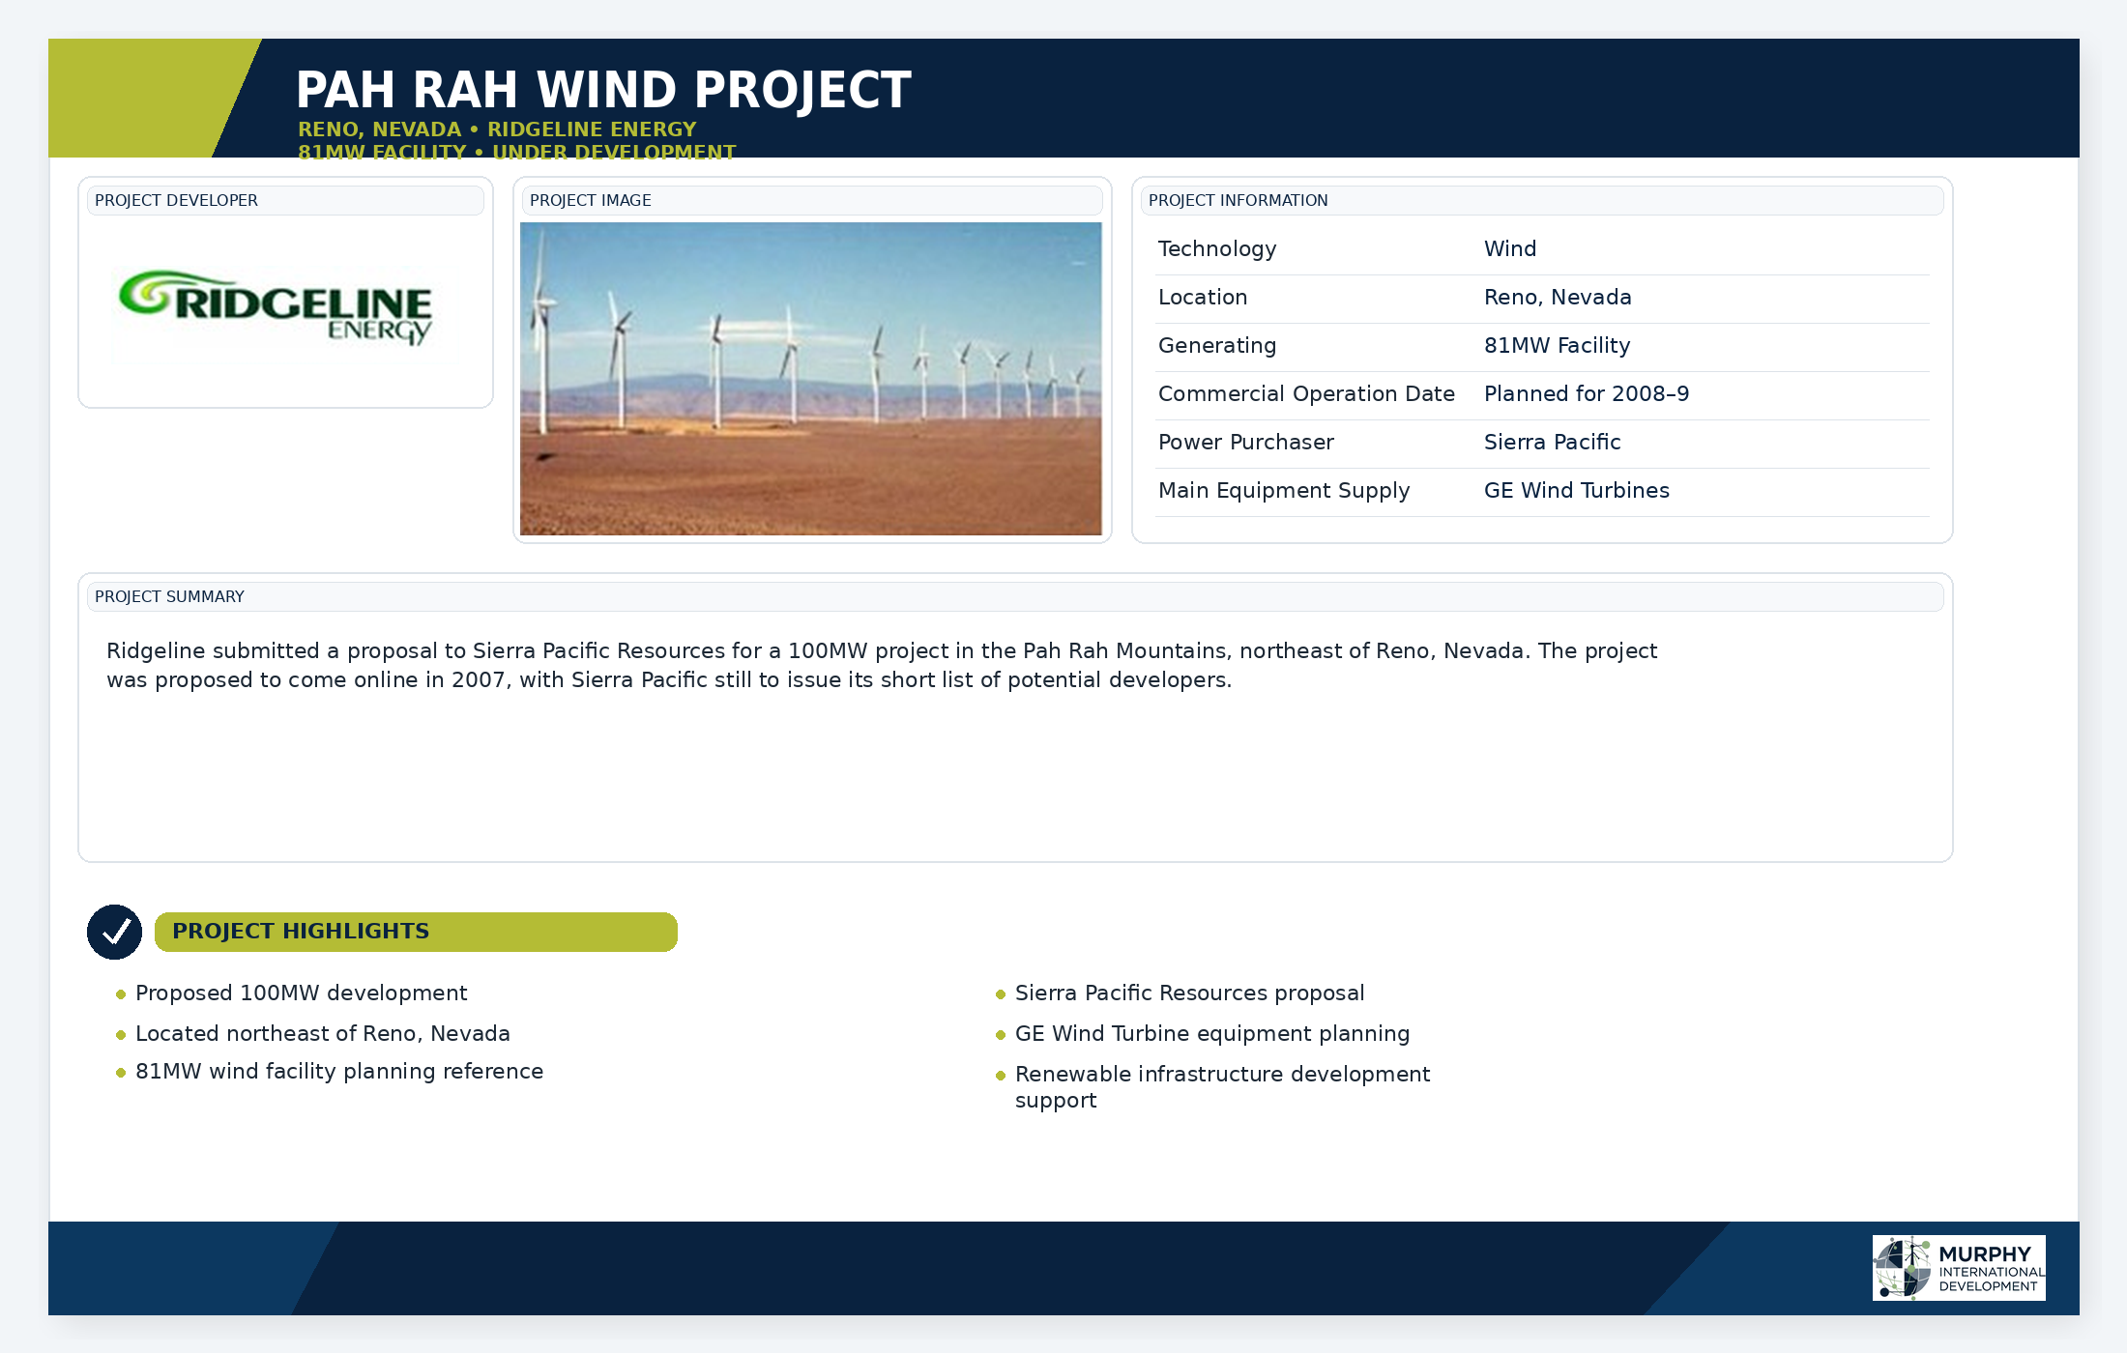Select the Pah Rah Wind Project title
2127x1353 pixels.
(x=603, y=90)
